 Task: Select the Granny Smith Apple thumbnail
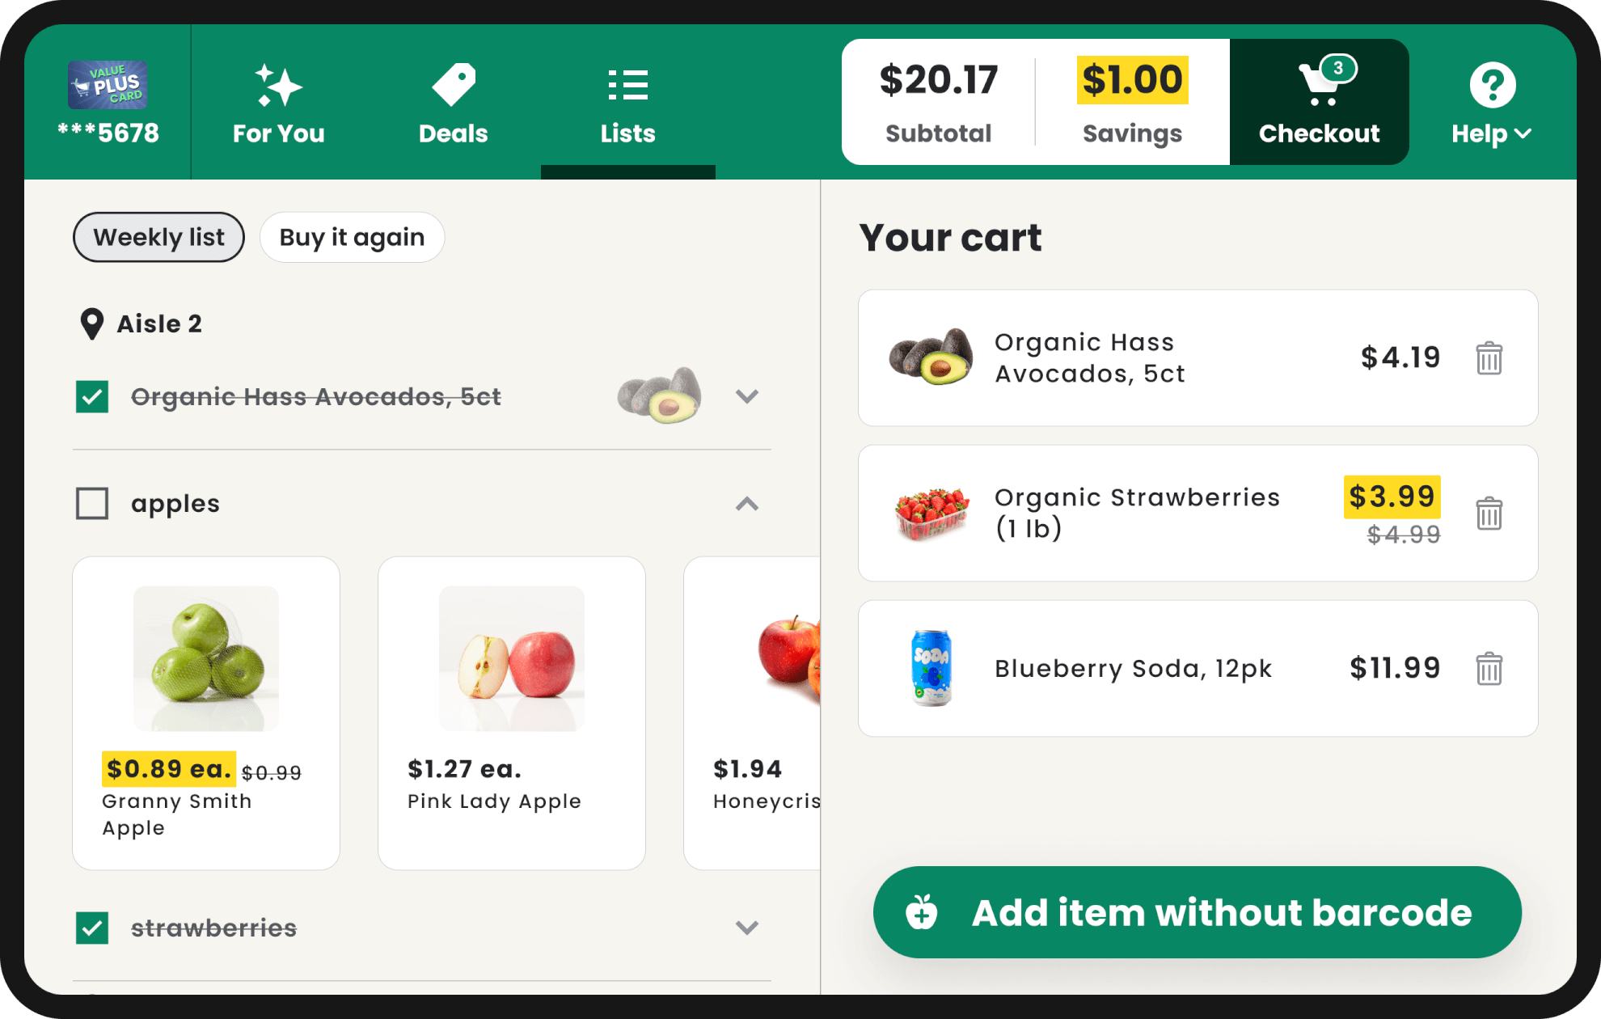205,657
